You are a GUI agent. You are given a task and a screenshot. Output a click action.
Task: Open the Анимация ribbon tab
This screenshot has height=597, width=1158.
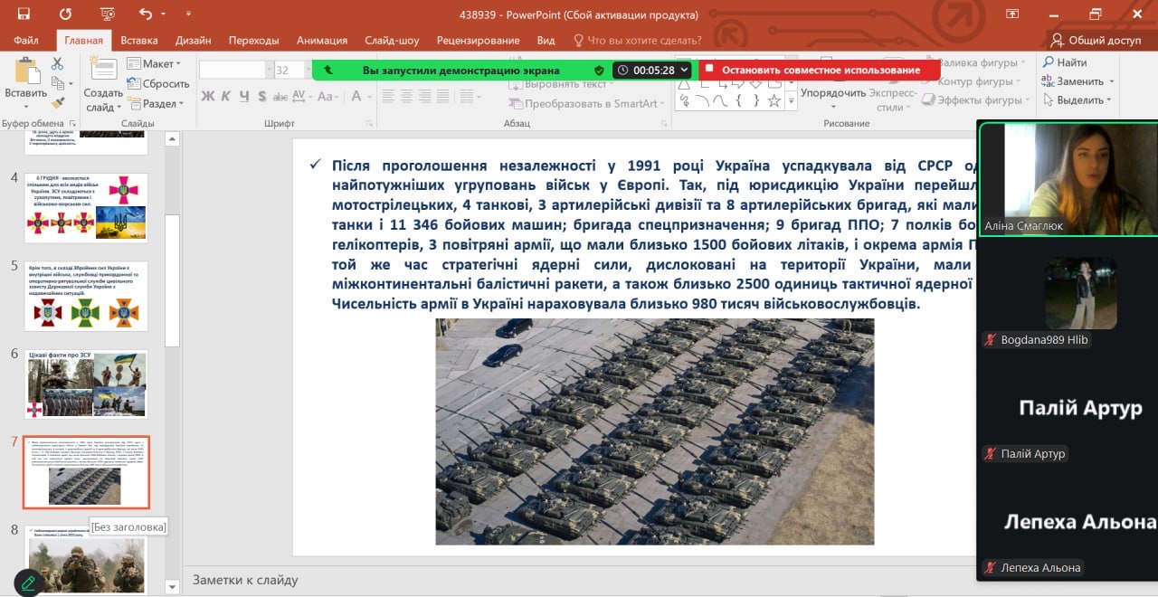point(321,41)
